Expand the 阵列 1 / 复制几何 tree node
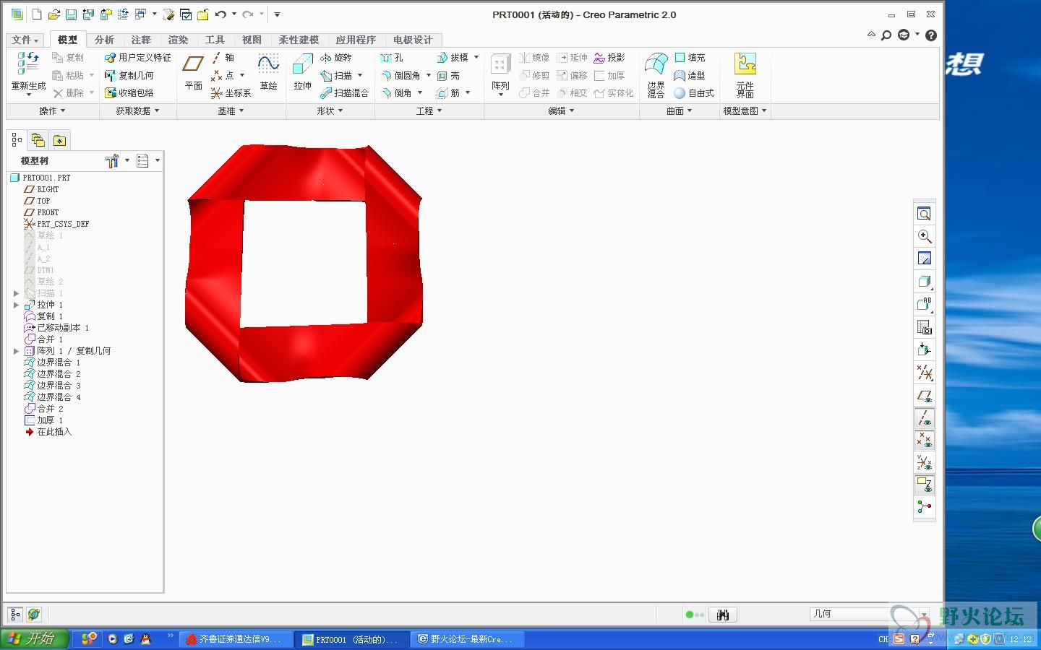 click(x=16, y=351)
